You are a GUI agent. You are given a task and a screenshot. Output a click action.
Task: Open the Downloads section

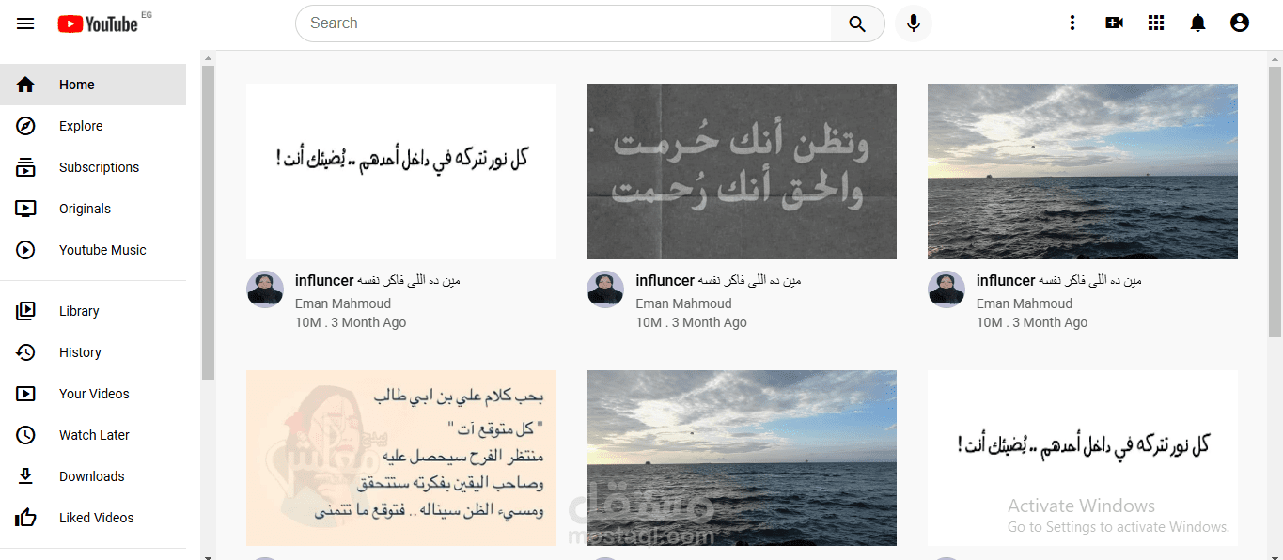tap(26, 476)
